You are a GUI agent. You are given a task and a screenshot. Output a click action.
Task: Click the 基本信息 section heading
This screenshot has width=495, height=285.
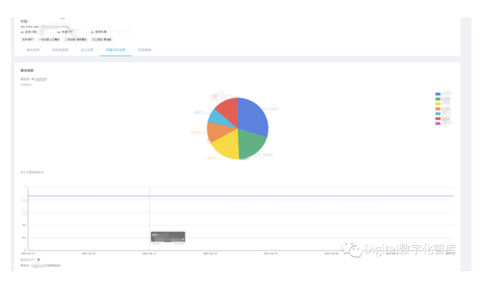tap(27, 70)
